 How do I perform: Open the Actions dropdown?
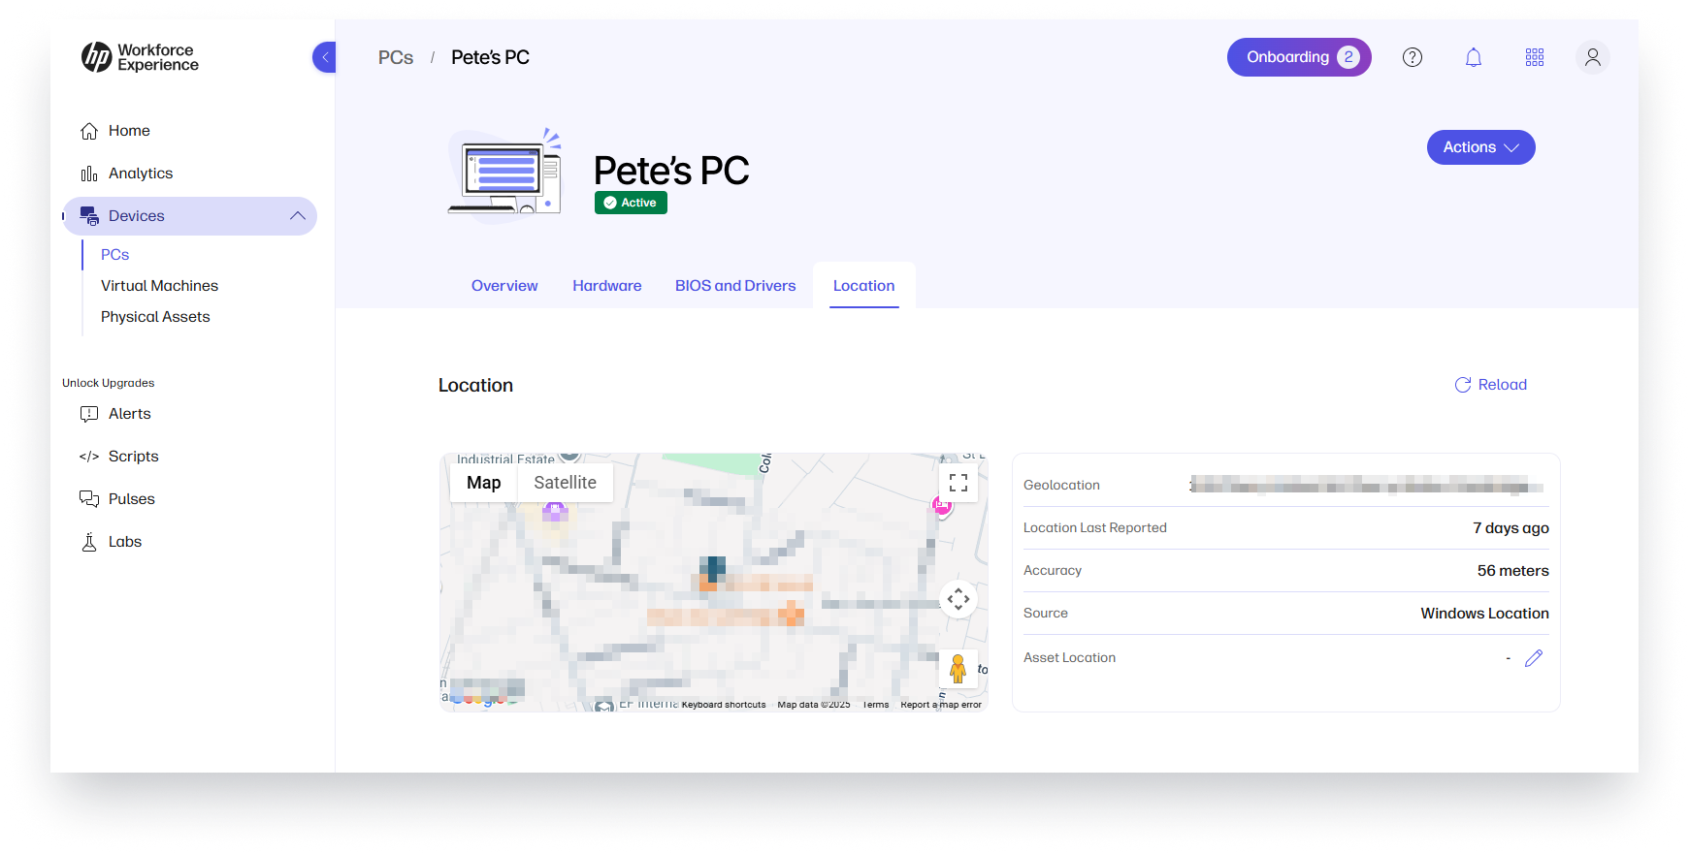tap(1481, 147)
